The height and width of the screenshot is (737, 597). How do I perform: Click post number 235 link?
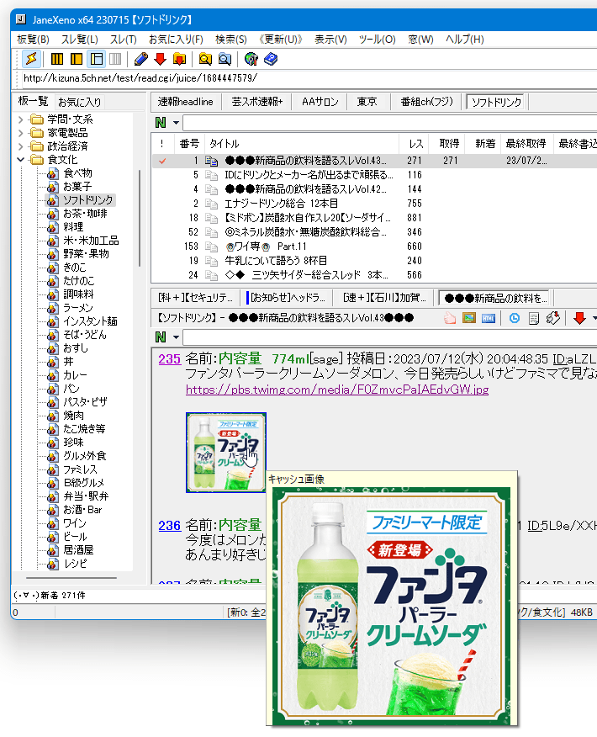coord(170,359)
